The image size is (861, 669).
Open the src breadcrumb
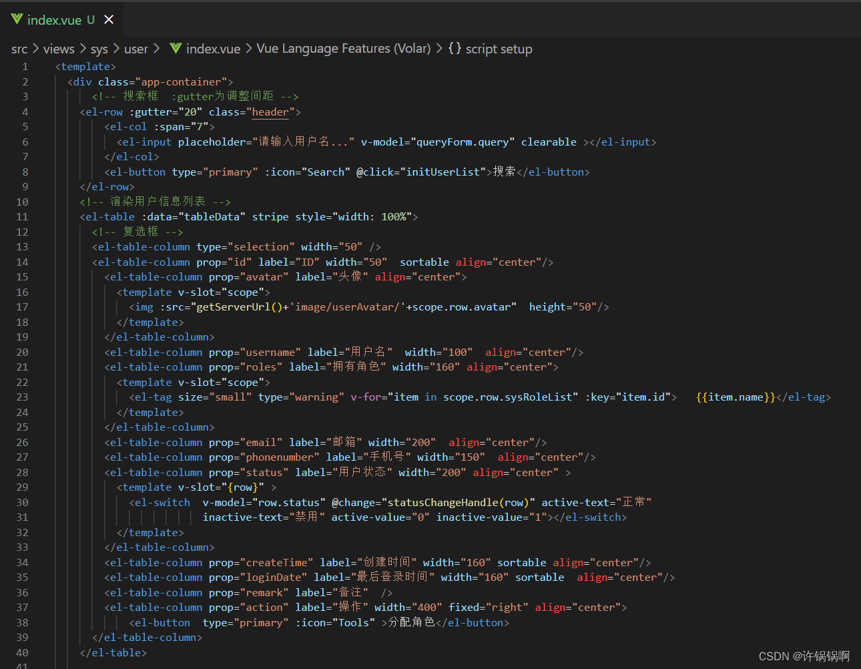click(19, 49)
